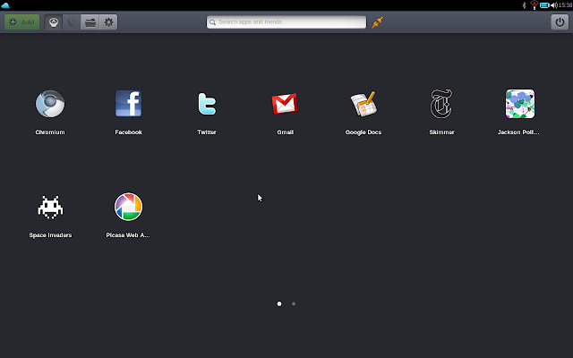Open the Twitter bird app icon
The height and width of the screenshot is (358, 573).
click(x=207, y=104)
